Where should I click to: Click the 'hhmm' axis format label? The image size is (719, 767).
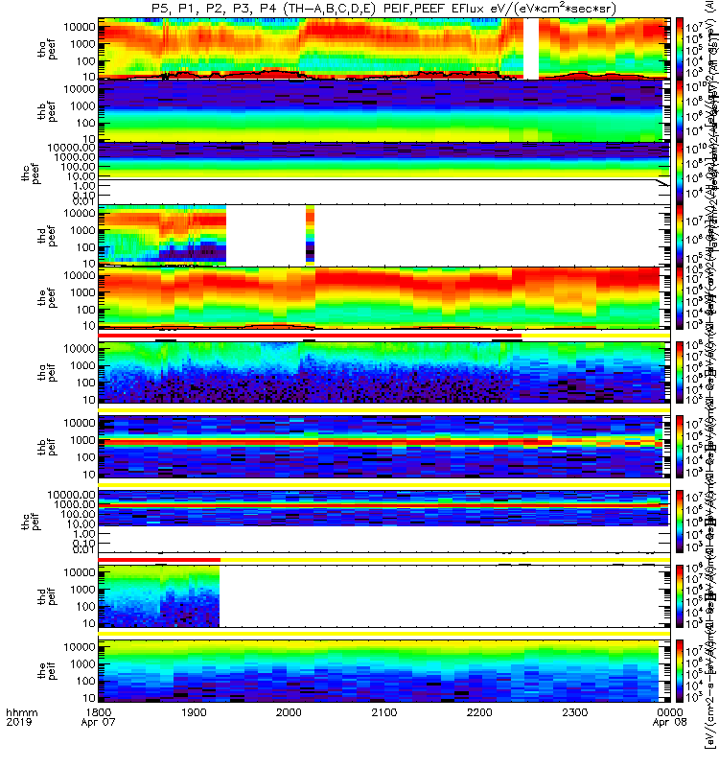click(21, 712)
